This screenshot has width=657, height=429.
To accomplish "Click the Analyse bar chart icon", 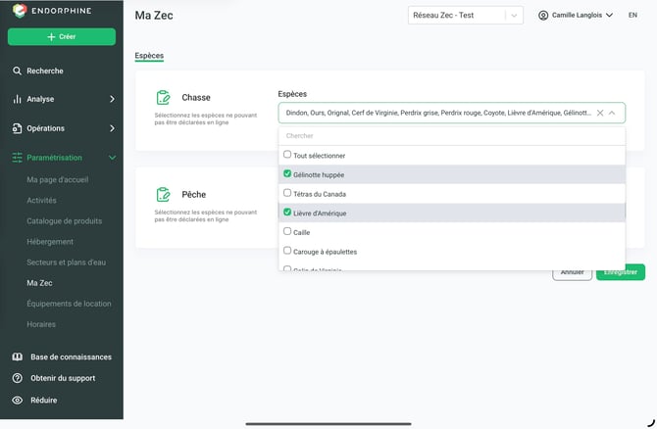I will click(x=17, y=99).
